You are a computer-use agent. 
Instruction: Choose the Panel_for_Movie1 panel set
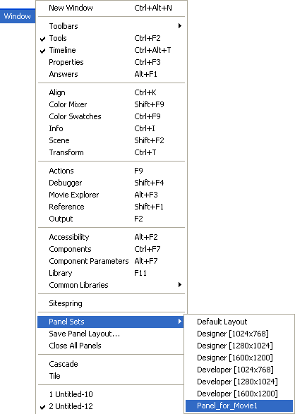click(239, 406)
